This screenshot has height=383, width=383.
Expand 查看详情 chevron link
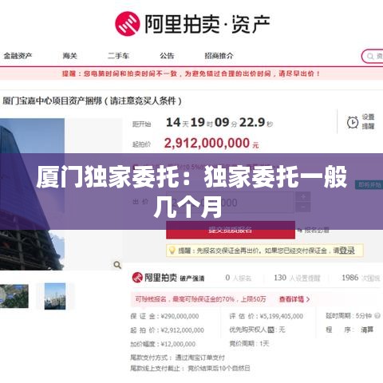294,299
